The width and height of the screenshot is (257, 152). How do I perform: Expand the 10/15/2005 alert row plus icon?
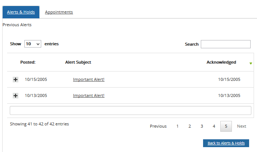[x=15, y=79]
